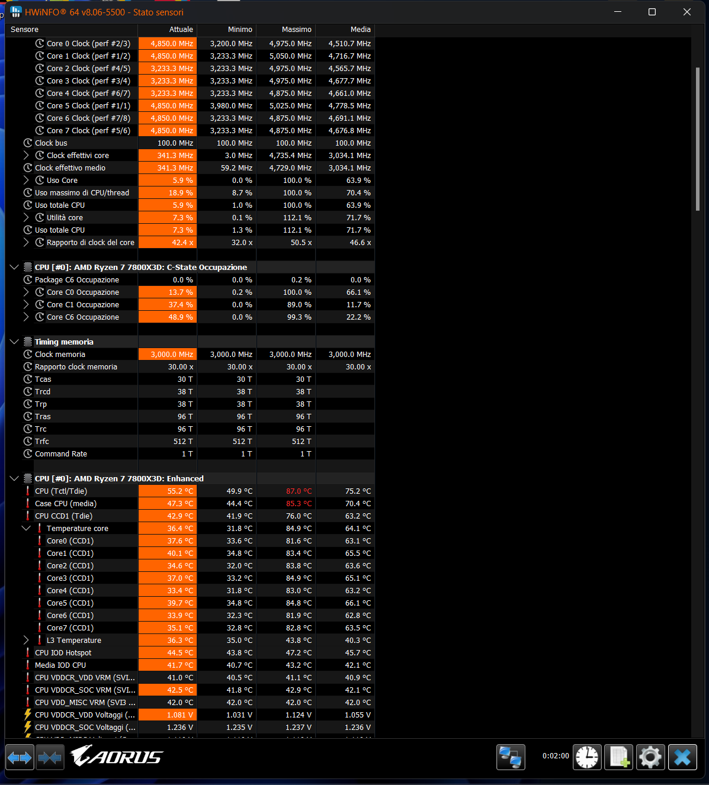This screenshot has width=709, height=785.
Task: Collapse the C-State Occupazione section
Action: 14,267
